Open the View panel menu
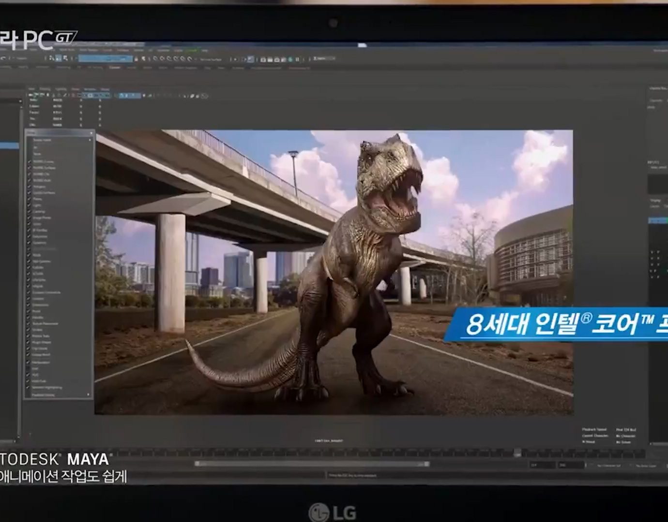This screenshot has height=522, width=668. 31,89
